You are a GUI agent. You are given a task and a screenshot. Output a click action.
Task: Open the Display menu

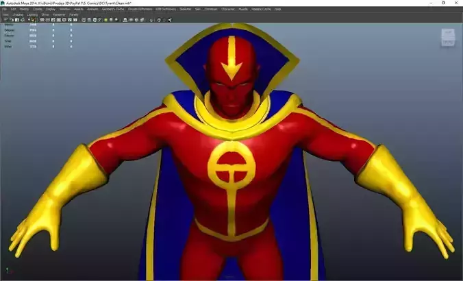(x=51, y=9)
